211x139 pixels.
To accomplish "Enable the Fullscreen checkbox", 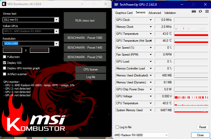I will 5,57.
